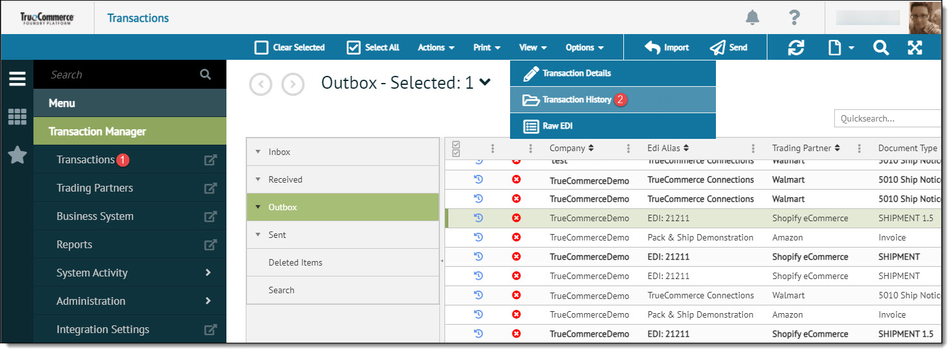Click the notification bell icon
The image size is (952, 353).
click(x=752, y=18)
